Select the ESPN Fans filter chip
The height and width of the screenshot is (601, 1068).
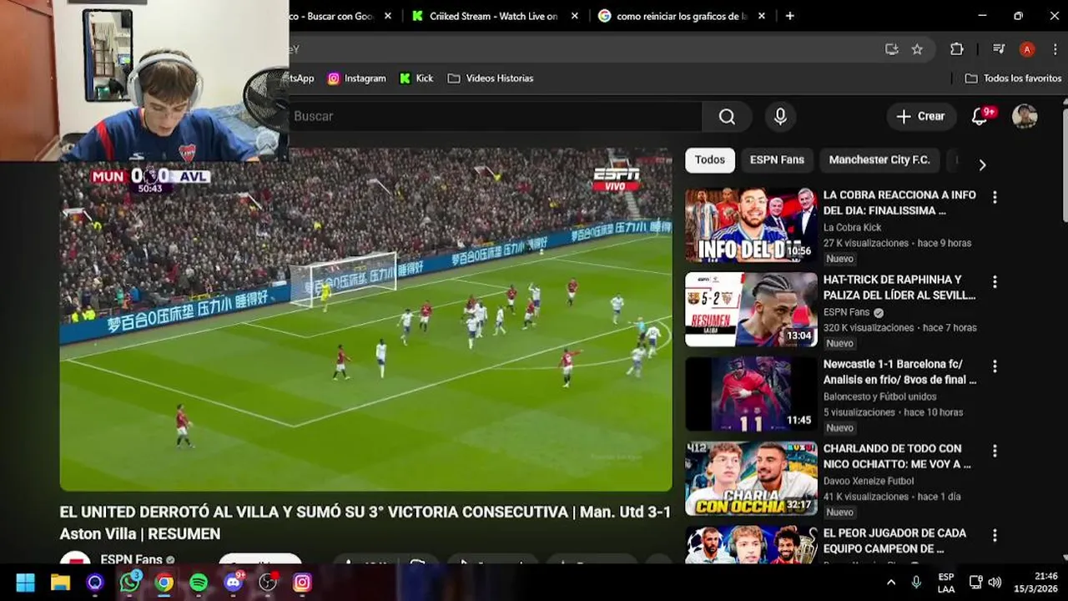(x=777, y=160)
